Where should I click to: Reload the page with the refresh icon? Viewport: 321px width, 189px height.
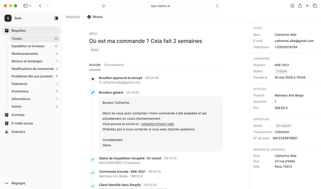pos(217,6)
